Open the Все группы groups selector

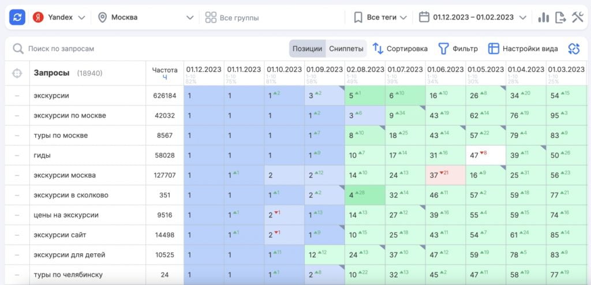pyautogui.click(x=232, y=18)
